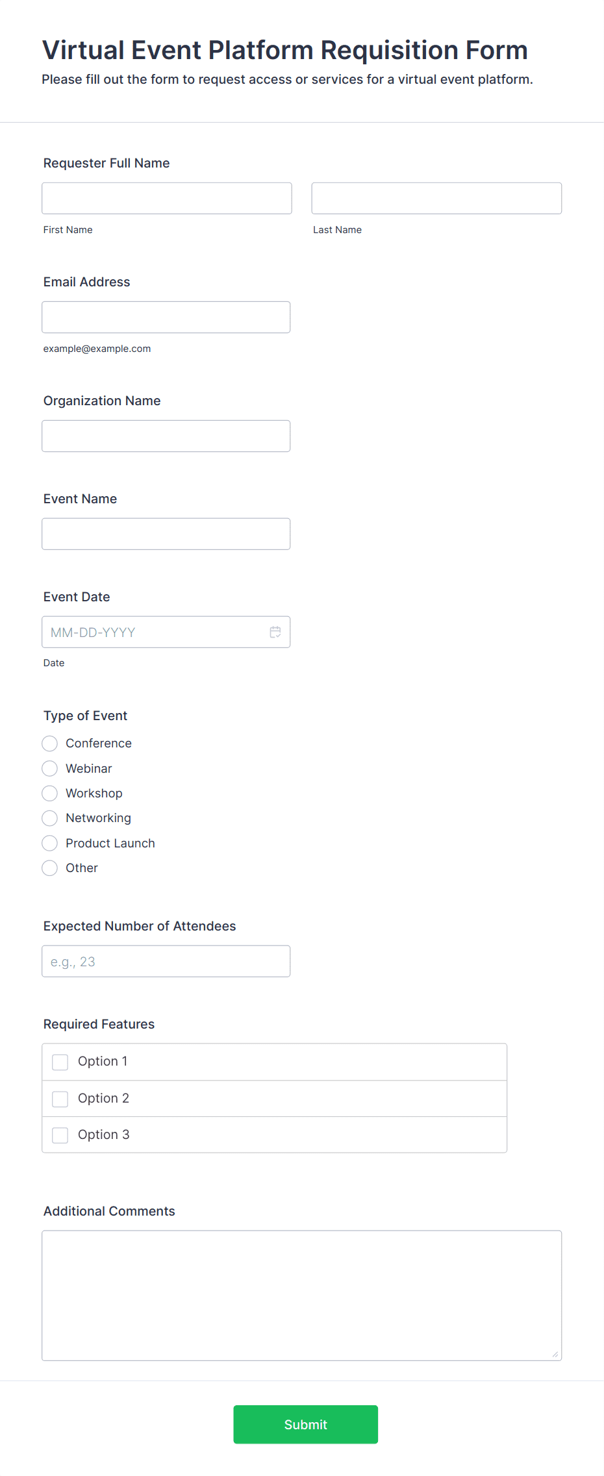
Task: Focus the MM-DD-YYYY date field
Action: (156, 632)
